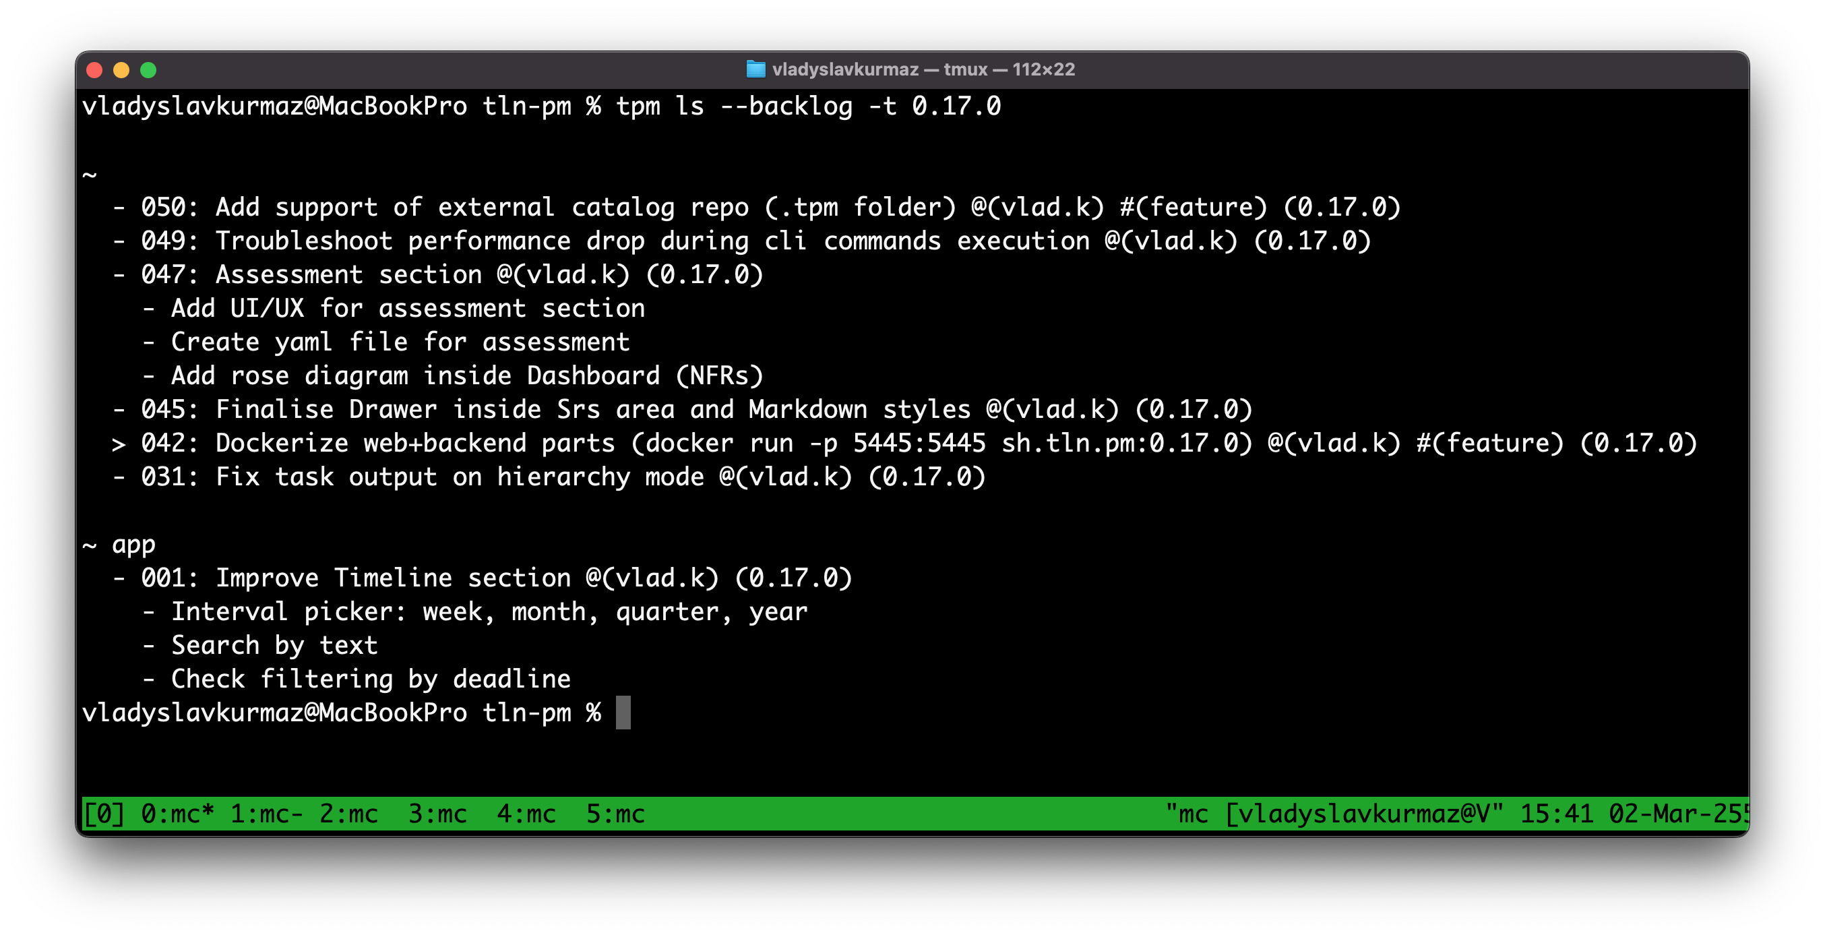Switch to tmux window 1:mc-
This screenshot has height=937, width=1825.
click(x=266, y=814)
